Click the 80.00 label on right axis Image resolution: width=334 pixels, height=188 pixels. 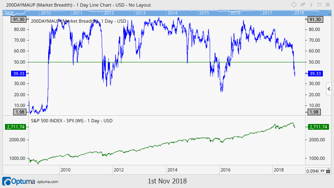[314, 29]
